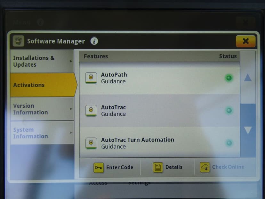Screen dimensions: 265x199
Task: Click the Software Manager info icon
Action: (x=94, y=41)
